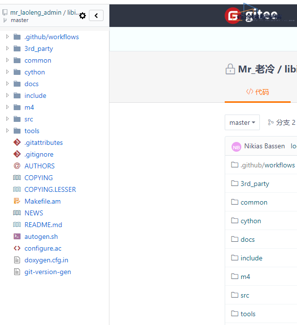Open the sidebar settings gear icon
This screenshot has height=325, width=297.
point(83,16)
